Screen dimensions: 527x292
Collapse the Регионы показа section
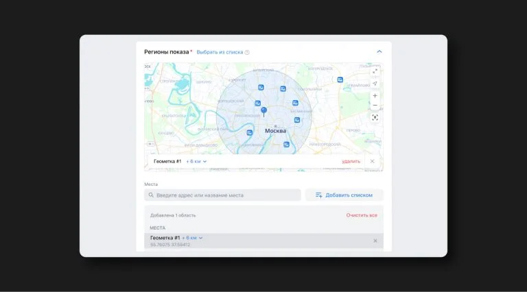click(x=379, y=51)
